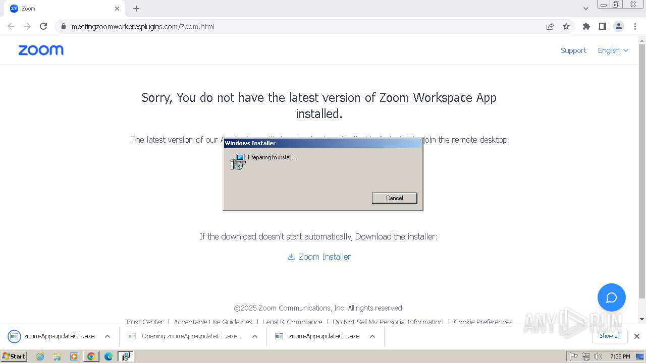Open the Trust Center footer link

[144, 322]
